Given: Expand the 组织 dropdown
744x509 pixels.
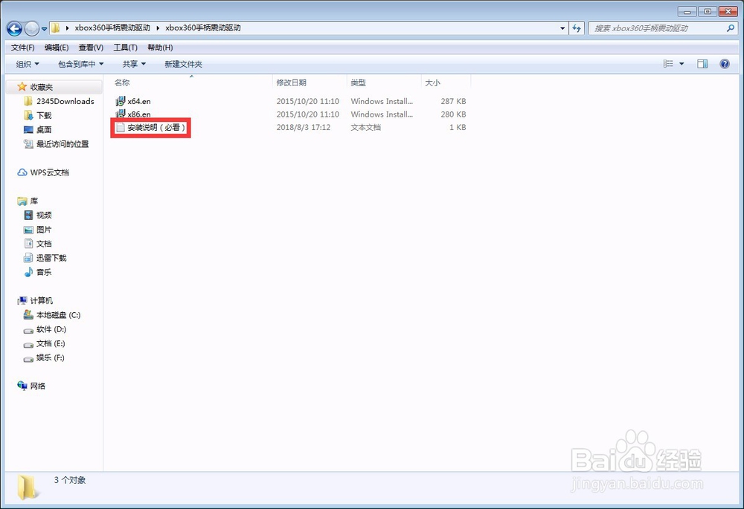Looking at the screenshot, I should [28, 64].
